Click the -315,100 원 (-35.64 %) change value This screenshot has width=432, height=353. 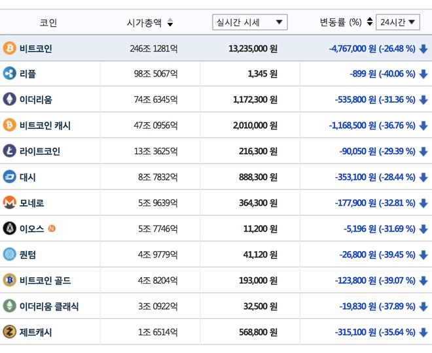375,332
